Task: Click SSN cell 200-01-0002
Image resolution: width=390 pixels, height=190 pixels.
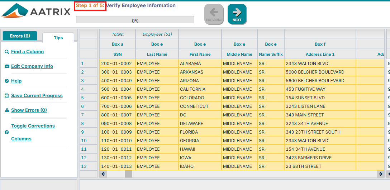Action: tap(118, 64)
